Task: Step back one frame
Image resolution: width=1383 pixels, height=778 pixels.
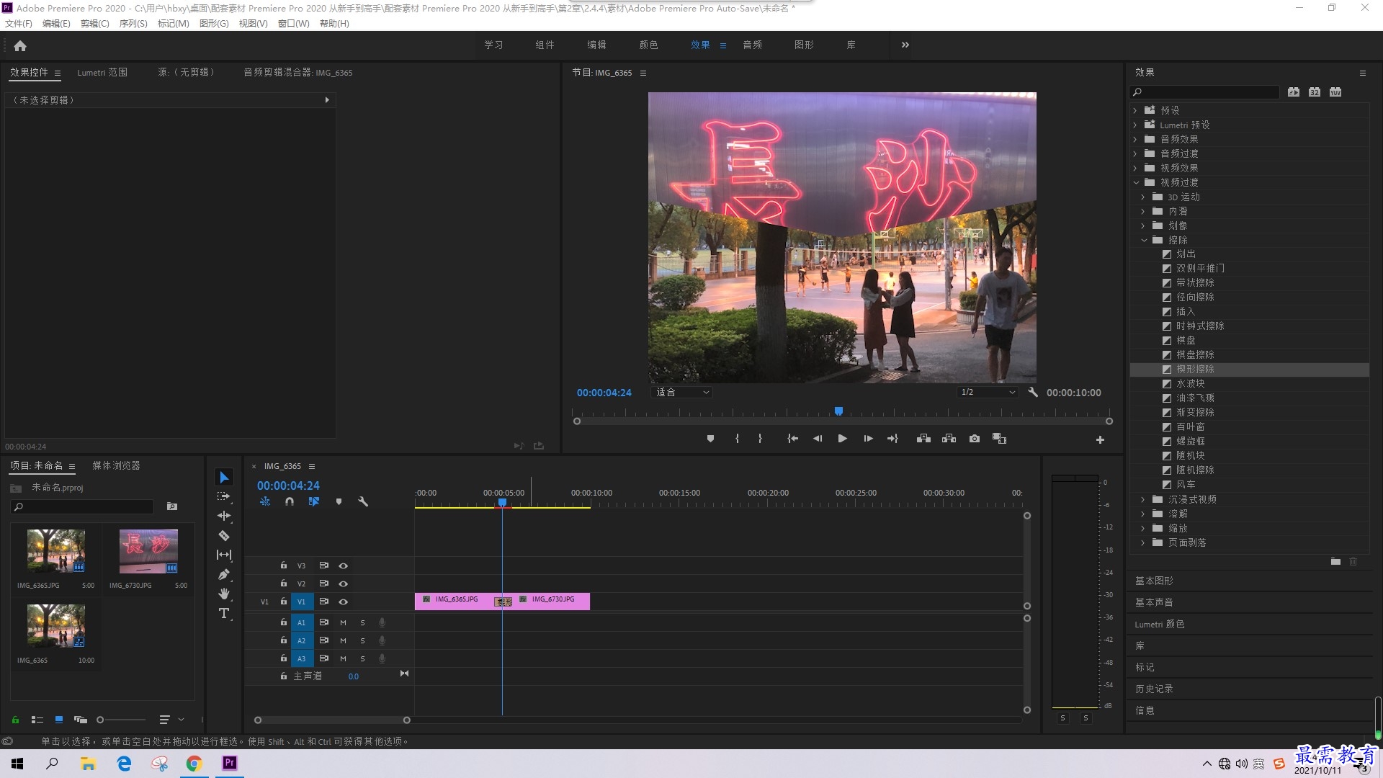Action: (x=818, y=439)
